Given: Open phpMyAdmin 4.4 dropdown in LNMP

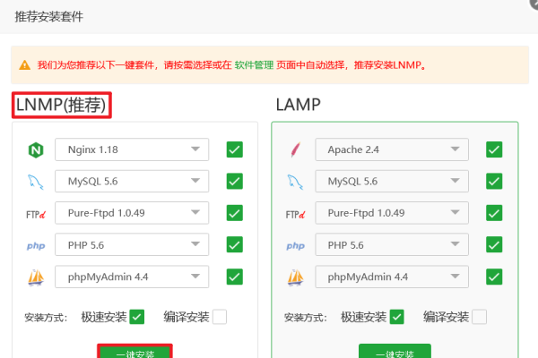Looking at the screenshot, I should (x=132, y=277).
